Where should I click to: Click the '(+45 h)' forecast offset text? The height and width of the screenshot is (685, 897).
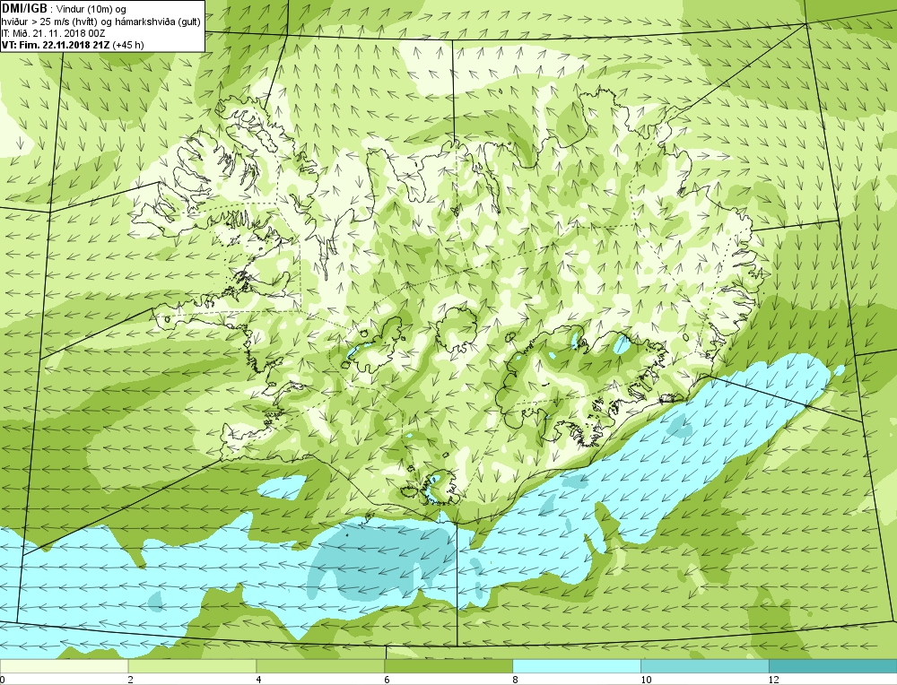tap(128, 45)
